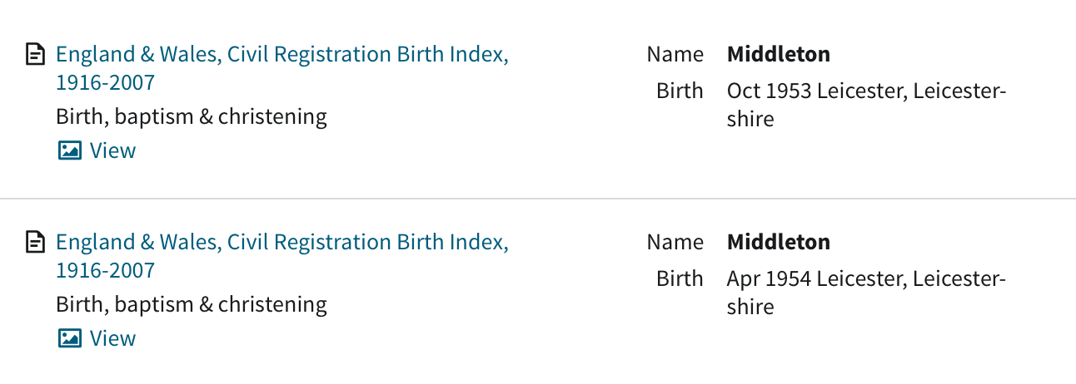
Task: Click the image icon in the Apr 1954 record
Action: 70,338
